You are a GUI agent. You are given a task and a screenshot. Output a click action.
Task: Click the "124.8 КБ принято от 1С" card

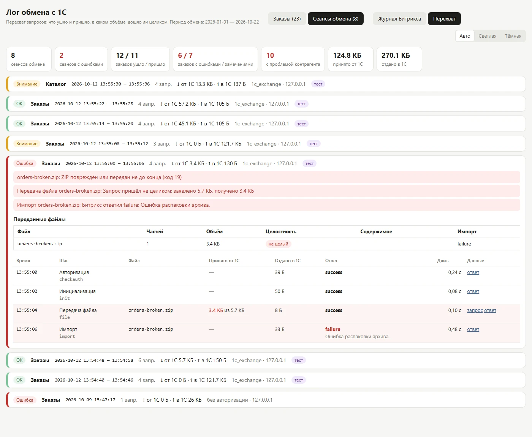(x=351, y=59)
